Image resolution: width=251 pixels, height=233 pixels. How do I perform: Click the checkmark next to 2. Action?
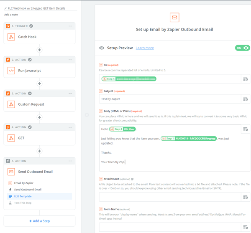point(30,60)
